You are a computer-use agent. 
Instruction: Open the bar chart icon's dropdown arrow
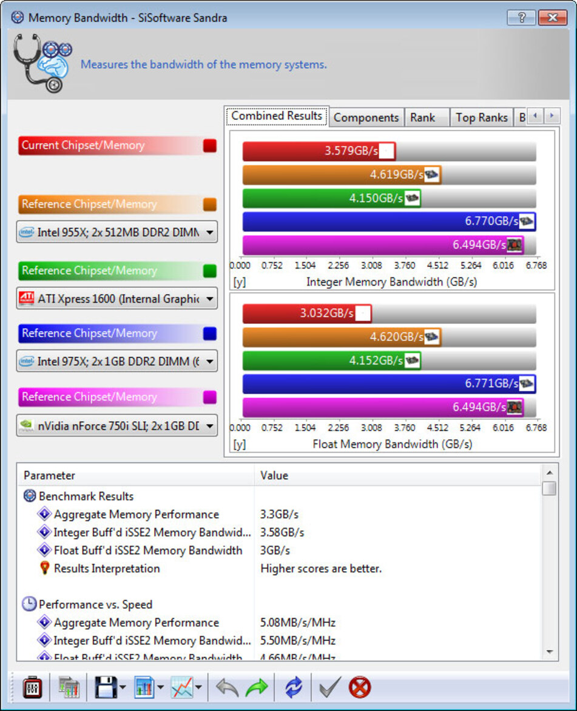160,688
